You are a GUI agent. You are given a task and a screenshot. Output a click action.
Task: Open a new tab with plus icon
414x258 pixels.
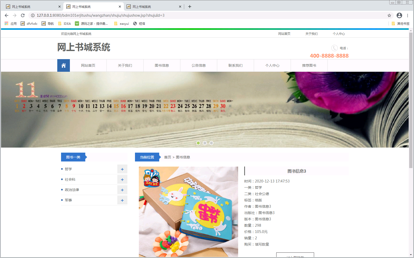click(190, 7)
